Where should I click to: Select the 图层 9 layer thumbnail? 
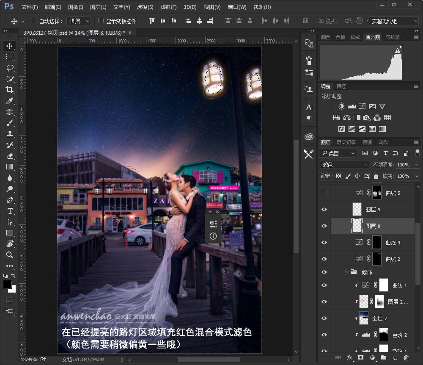tap(357, 209)
